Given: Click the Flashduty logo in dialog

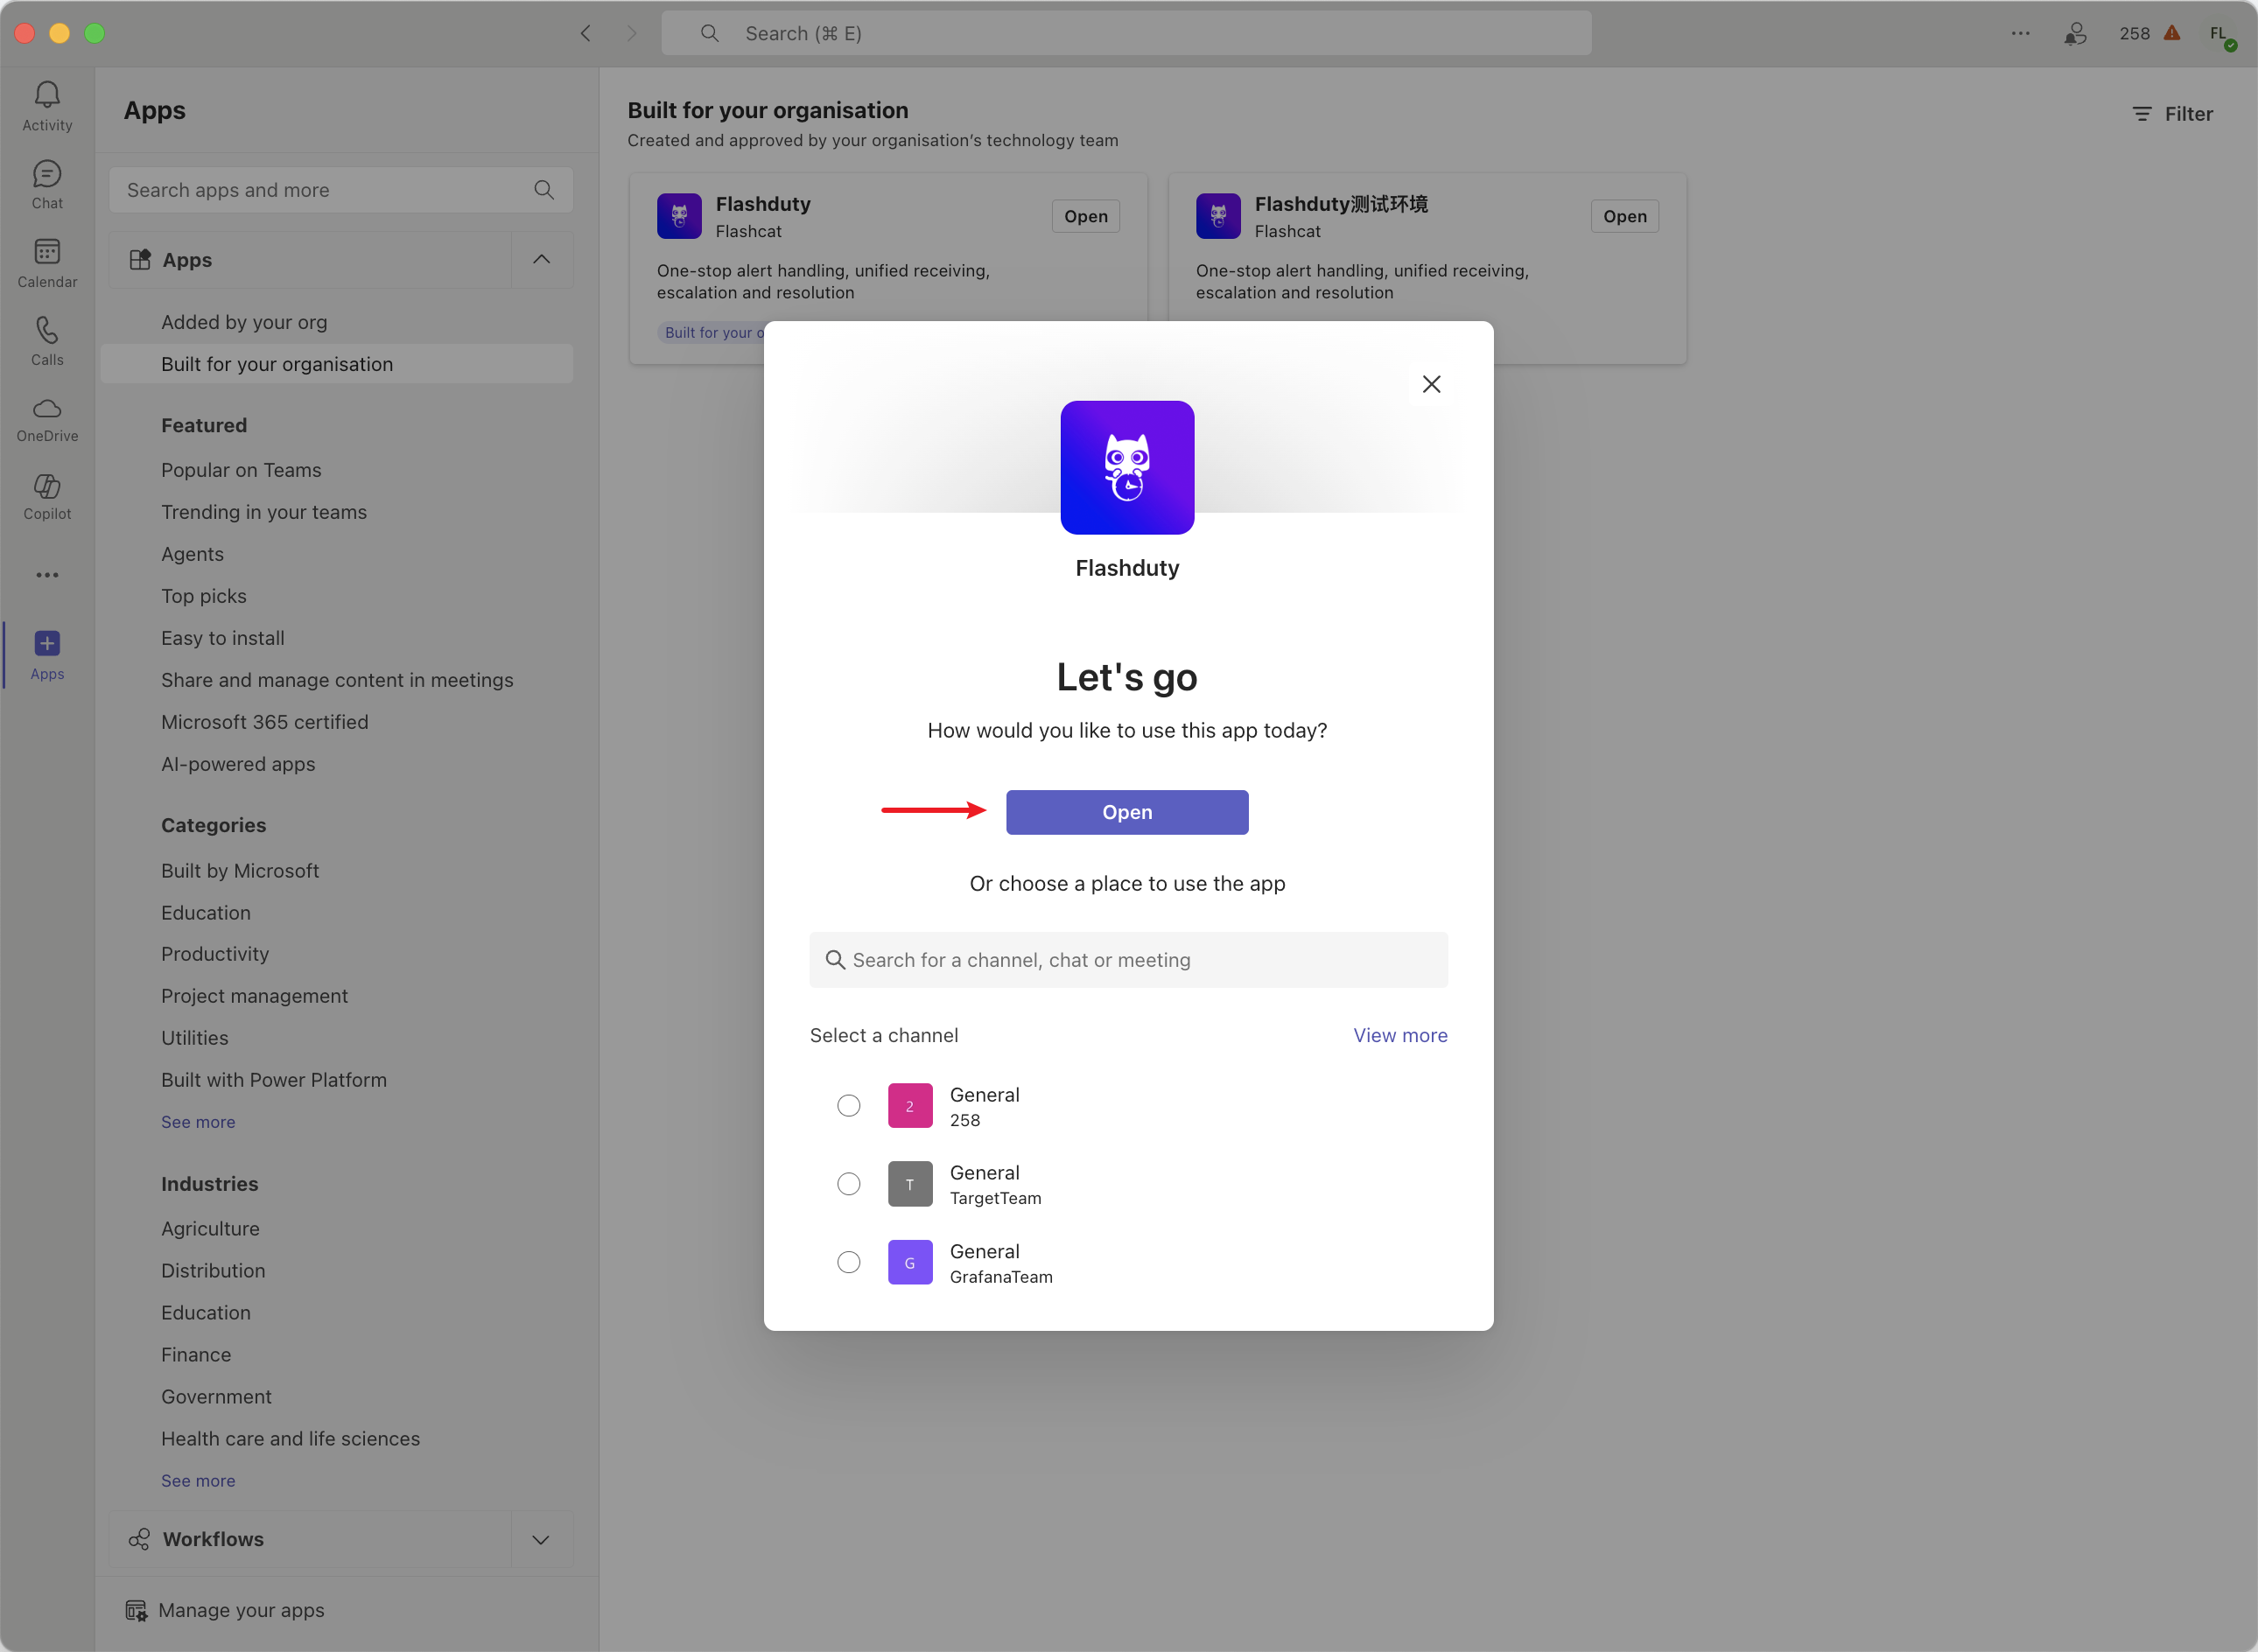Looking at the screenshot, I should (1127, 468).
